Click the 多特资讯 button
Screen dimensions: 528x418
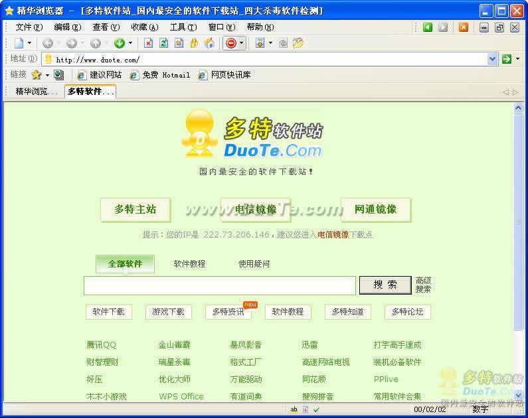(x=228, y=312)
